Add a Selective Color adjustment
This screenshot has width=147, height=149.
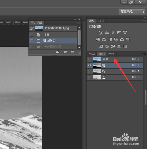click(x=119, y=46)
